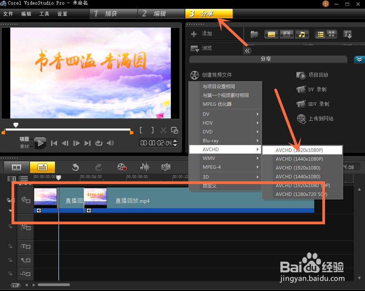This screenshot has width=365, height=291.
Task: Jump to start of clip
Action: point(54,143)
